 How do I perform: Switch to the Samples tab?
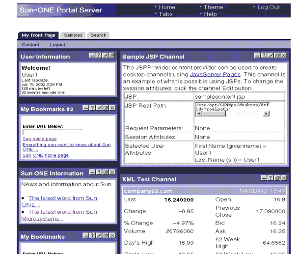click(73, 35)
